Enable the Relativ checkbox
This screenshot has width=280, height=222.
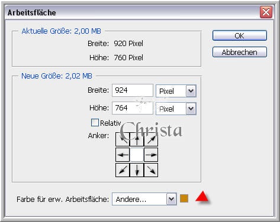(95, 122)
